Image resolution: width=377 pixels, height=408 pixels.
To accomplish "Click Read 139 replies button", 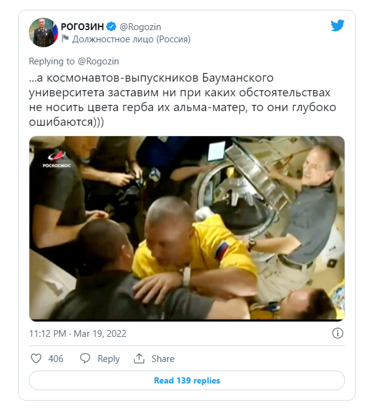I will tap(187, 380).
